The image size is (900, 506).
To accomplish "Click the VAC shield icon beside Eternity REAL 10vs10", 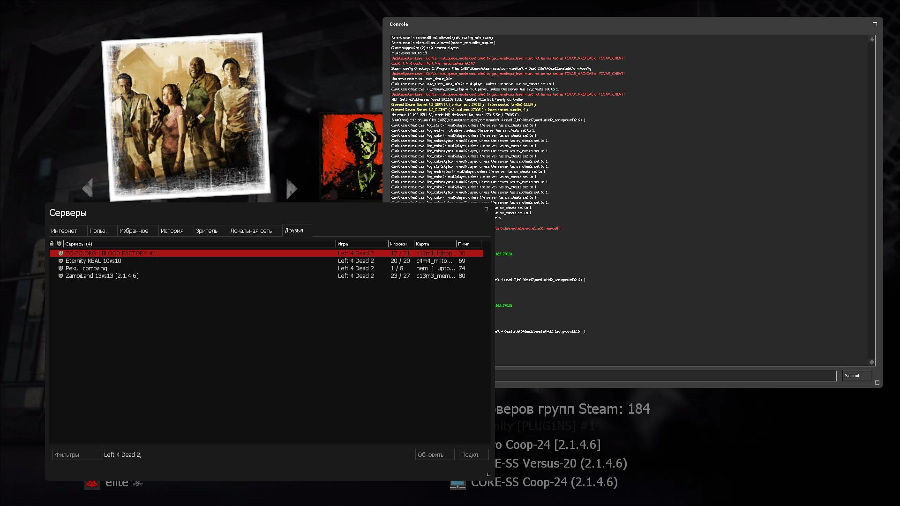I will (x=60, y=261).
